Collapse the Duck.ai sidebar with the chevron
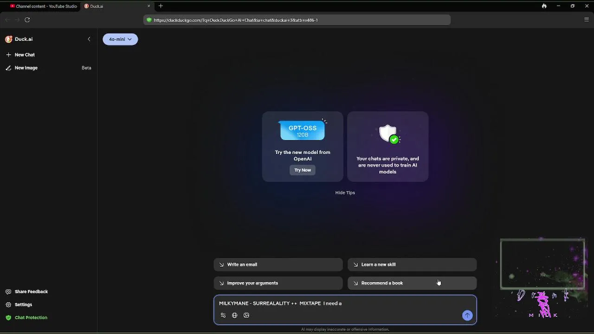Viewport: 594px width, 334px height. click(89, 39)
